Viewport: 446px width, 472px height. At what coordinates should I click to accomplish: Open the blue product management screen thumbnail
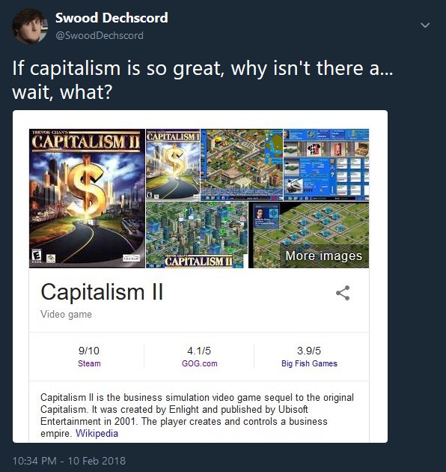pos(326,165)
